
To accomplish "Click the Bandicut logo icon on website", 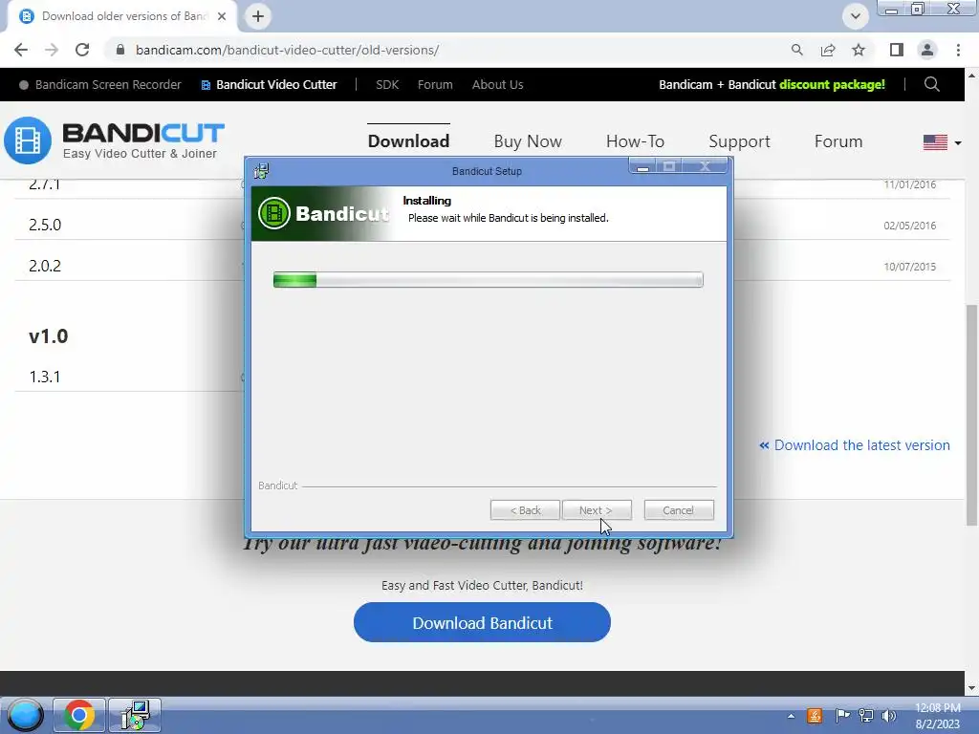I will pyautogui.click(x=28, y=140).
